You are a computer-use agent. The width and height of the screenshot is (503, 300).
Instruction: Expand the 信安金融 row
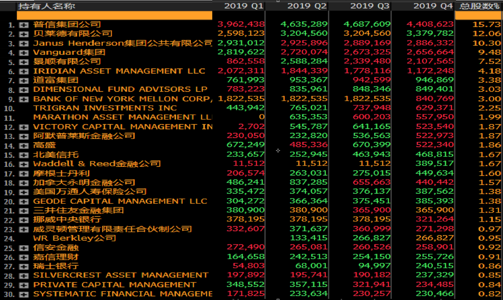click(x=24, y=248)
